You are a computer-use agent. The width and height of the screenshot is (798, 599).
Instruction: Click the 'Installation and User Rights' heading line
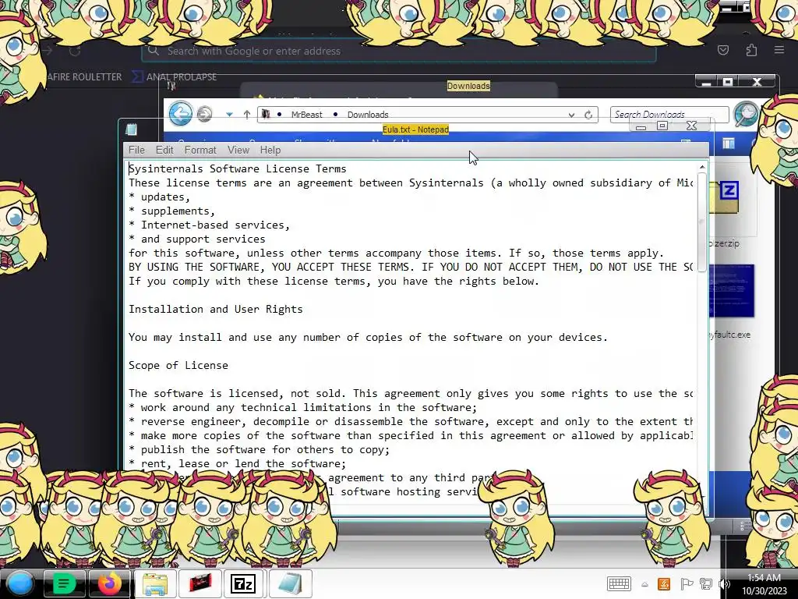click(x=215, y=309)
